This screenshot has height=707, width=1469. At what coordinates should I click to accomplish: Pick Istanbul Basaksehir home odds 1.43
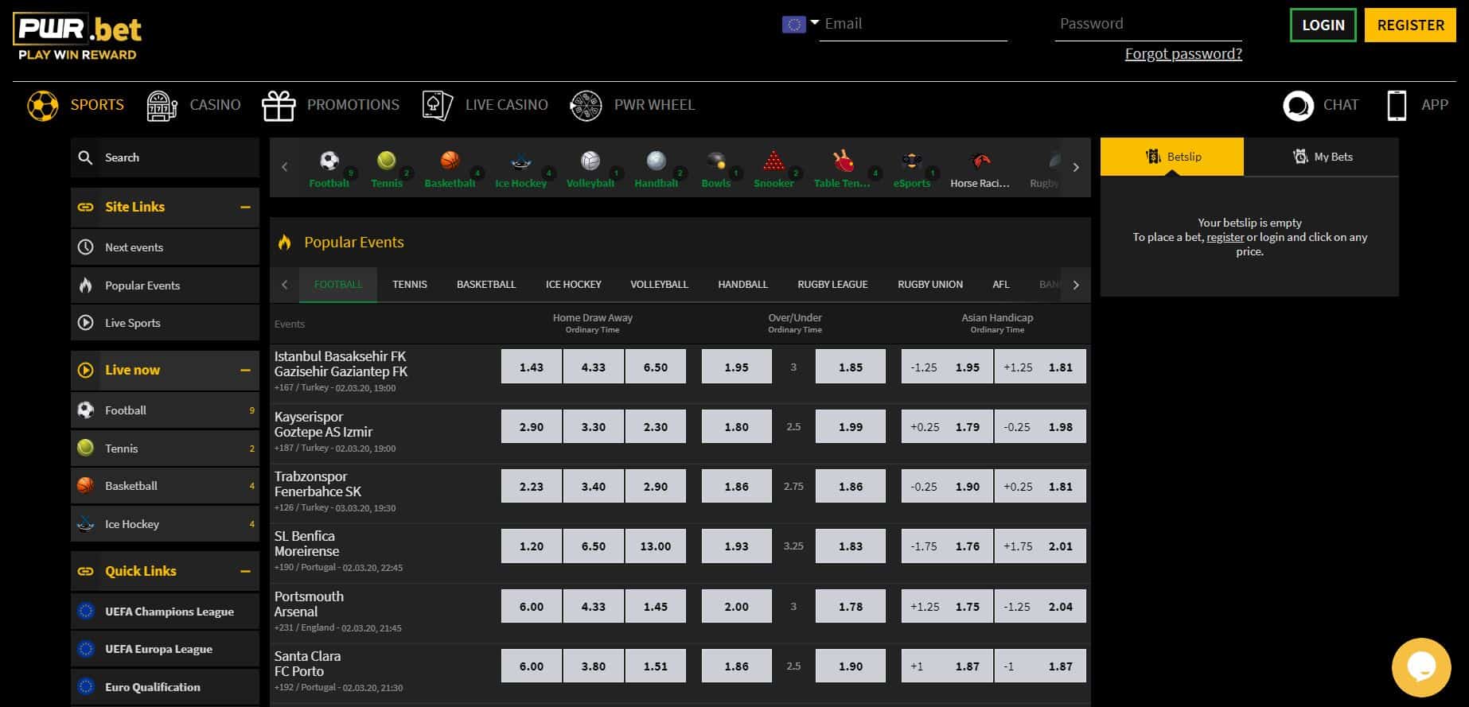coord(532,367)
